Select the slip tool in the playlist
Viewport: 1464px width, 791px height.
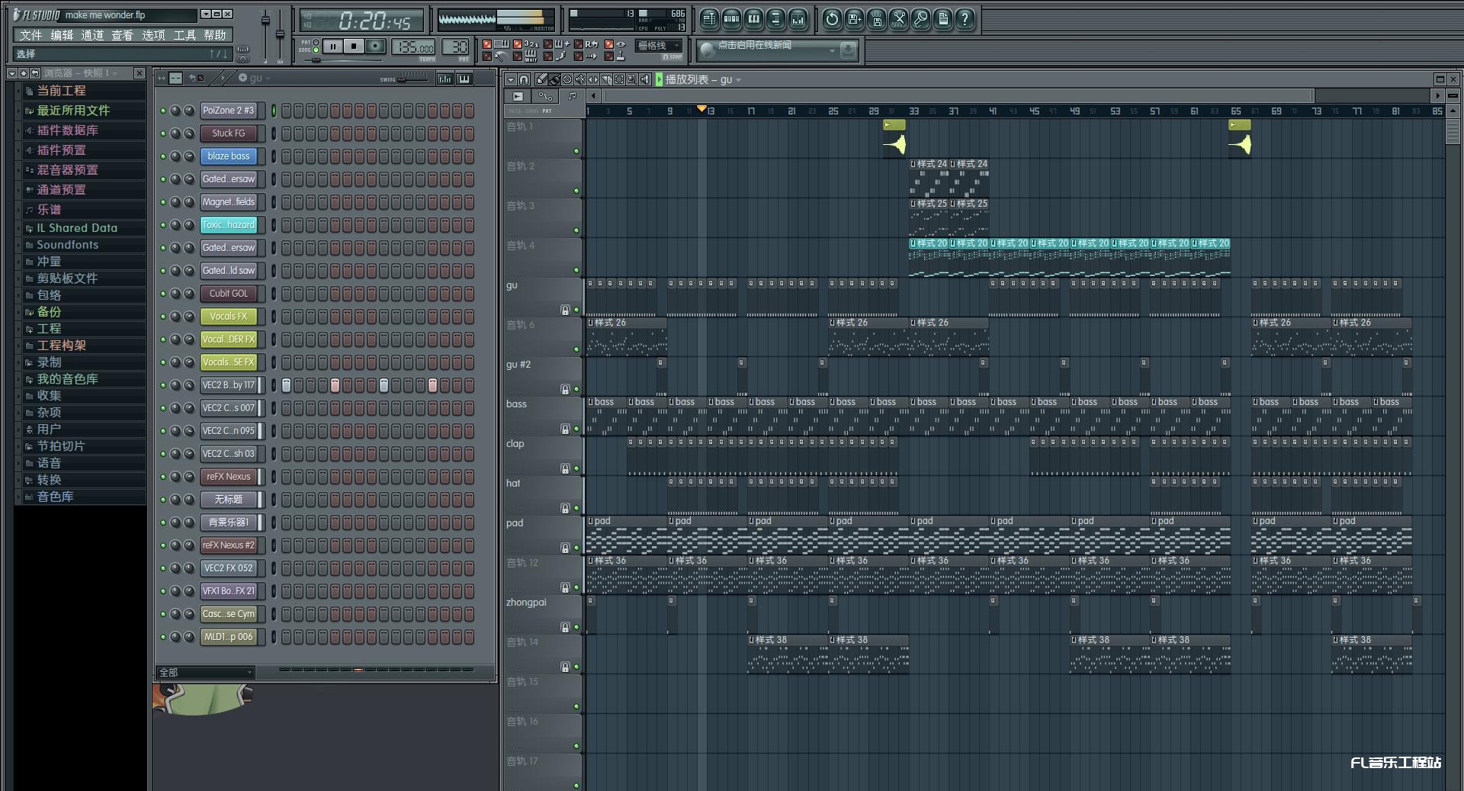593,79
